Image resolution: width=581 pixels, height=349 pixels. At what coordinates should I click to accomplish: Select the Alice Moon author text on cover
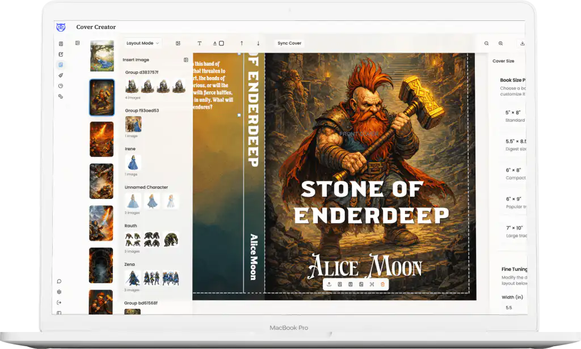365,266
